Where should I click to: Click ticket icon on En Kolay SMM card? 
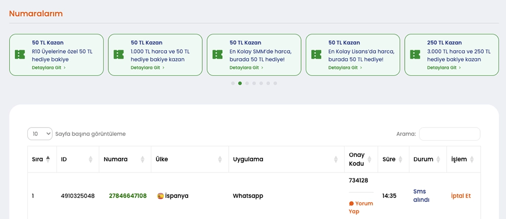click(x=218, y=55)
